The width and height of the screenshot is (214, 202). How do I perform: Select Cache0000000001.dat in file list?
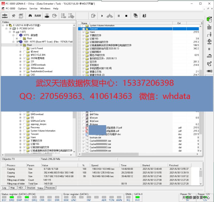tap(100, 141)
